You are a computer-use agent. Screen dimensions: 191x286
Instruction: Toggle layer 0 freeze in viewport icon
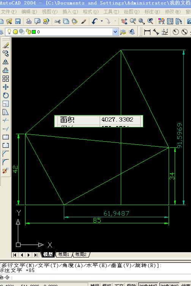pyautogui.click(x=22, y=32)
